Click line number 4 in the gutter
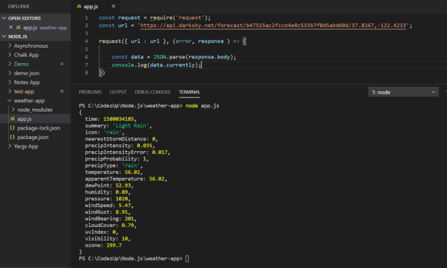The height and width of the screenshot is (268, 447). click(x=87, y=41)
